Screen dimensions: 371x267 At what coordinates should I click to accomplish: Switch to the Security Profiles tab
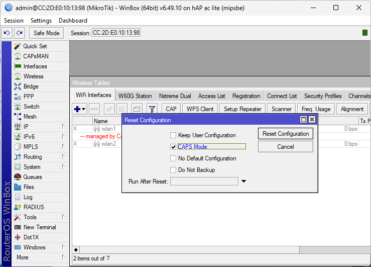coord(323,96)
